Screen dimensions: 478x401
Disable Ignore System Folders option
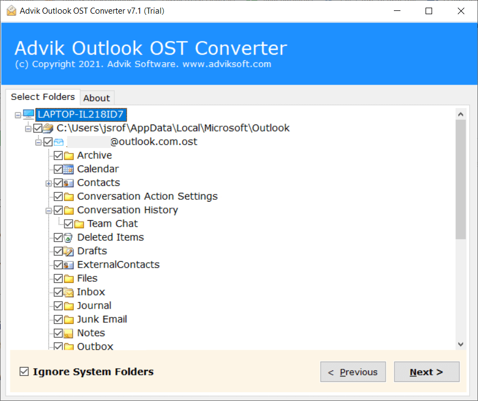24,371
